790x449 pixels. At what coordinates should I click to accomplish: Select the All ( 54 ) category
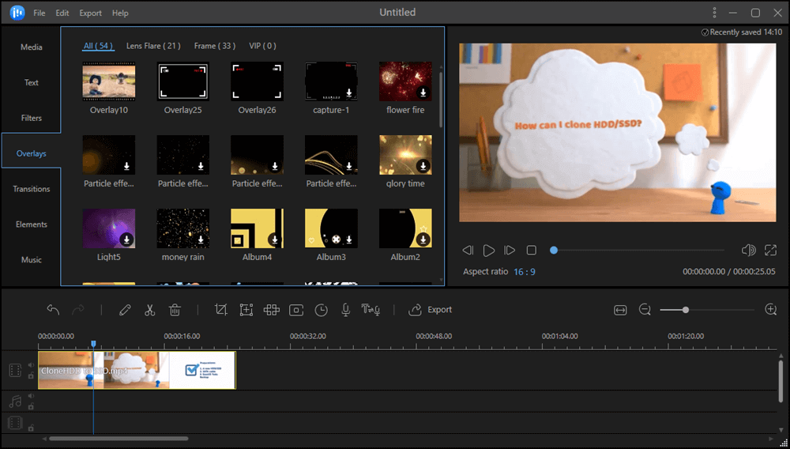coord(98,46)
